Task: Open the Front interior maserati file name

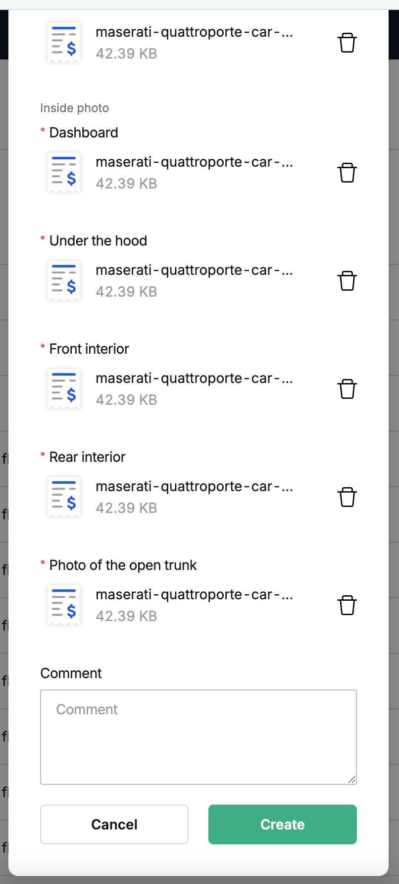Action: click(194, 379)
